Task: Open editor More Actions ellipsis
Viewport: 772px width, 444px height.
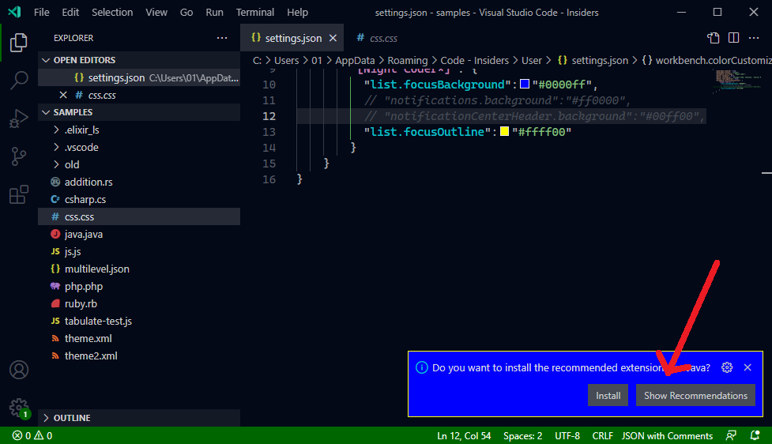Action: pos(754,38)
